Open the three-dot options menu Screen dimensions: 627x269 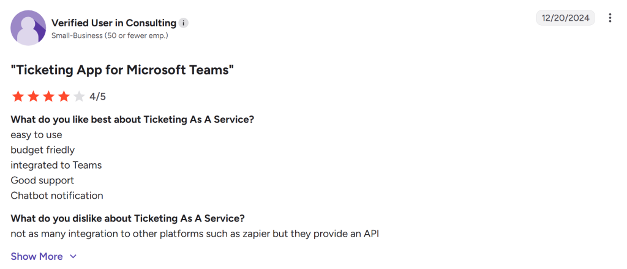click(609, 18)
